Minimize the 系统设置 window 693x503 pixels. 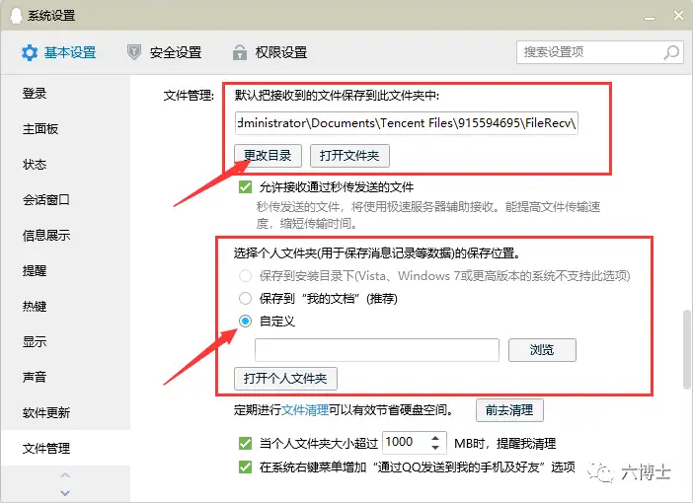650,17
